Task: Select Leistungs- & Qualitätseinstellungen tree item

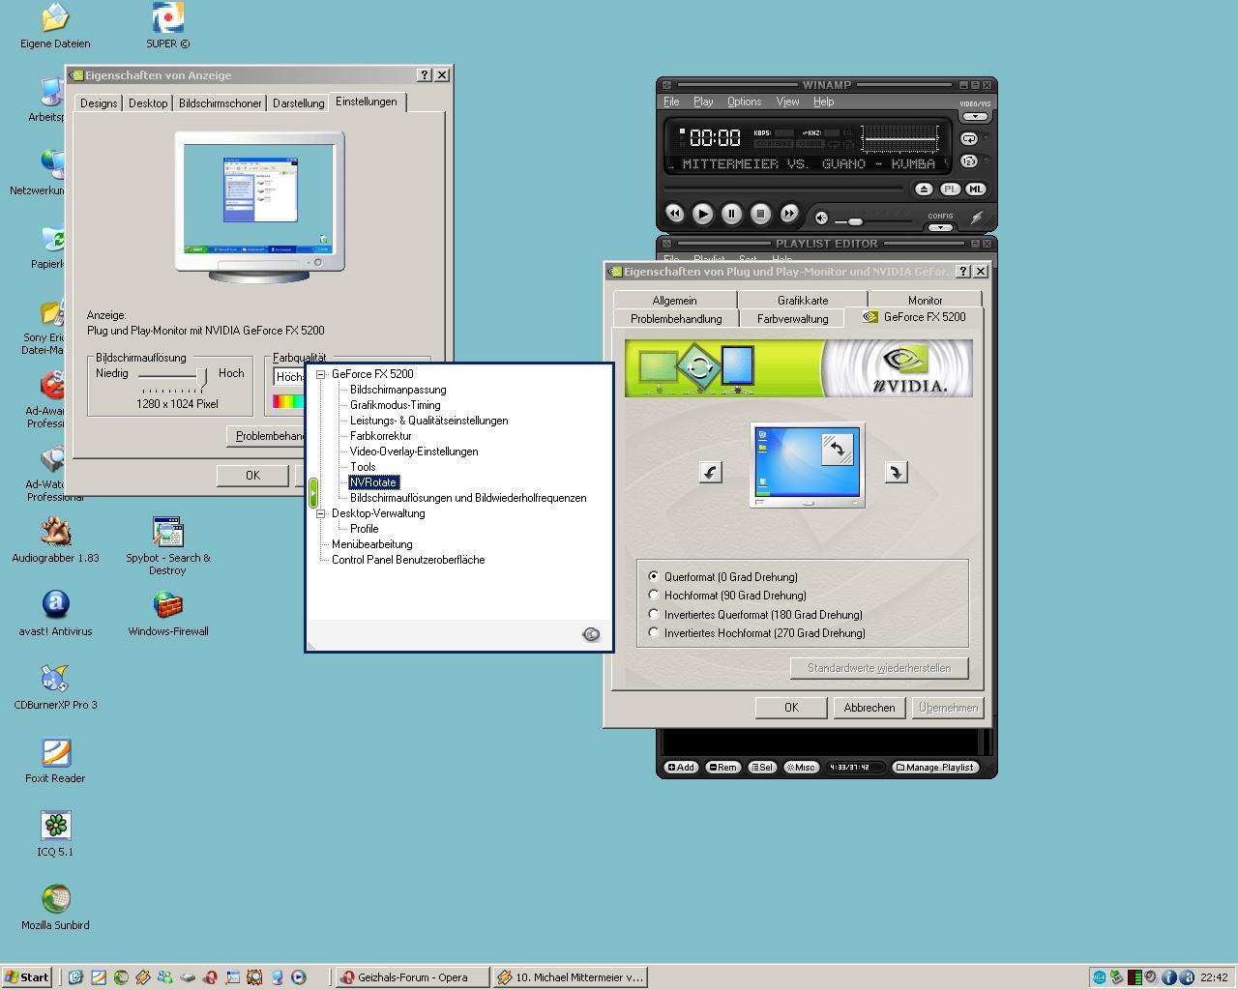Action: click(x=428, y=421)
